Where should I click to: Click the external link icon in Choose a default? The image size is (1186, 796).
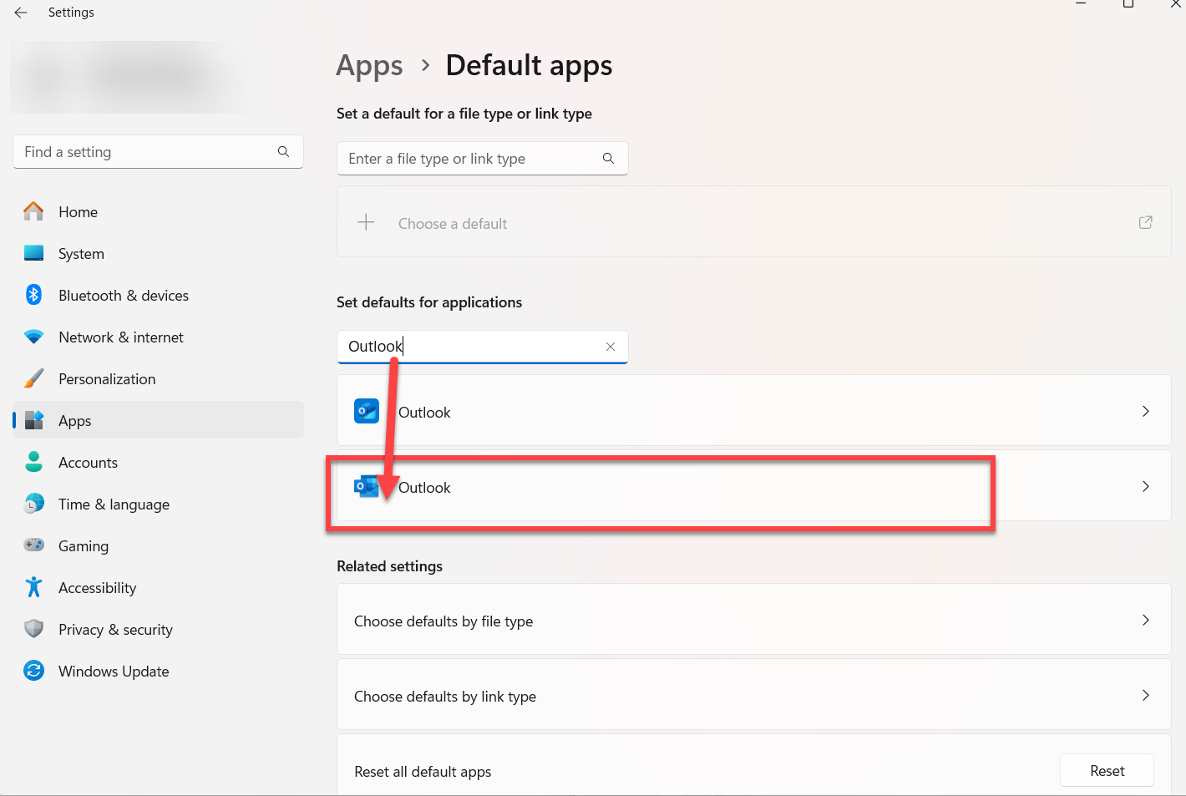[x=1146, y=222]
